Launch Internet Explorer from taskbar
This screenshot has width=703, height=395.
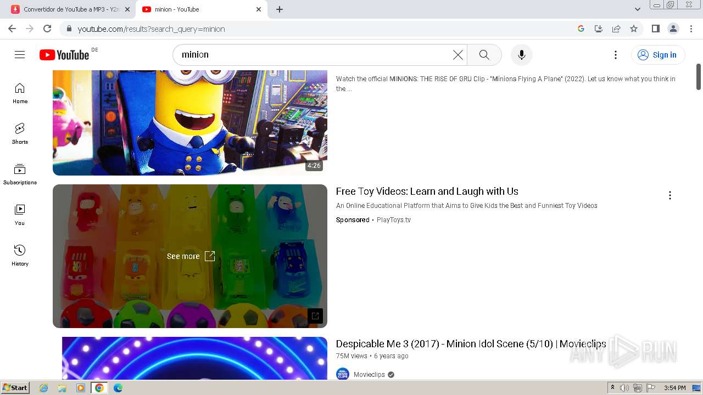coord(44,388)
